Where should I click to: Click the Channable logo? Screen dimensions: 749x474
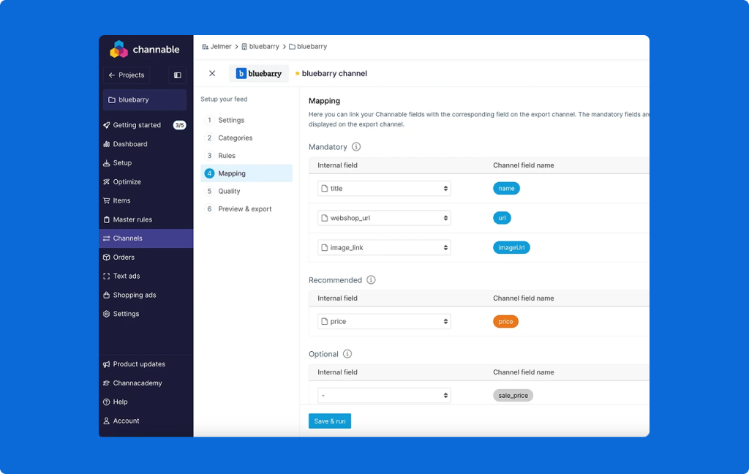pyautogui.click(x=118, y=49)
